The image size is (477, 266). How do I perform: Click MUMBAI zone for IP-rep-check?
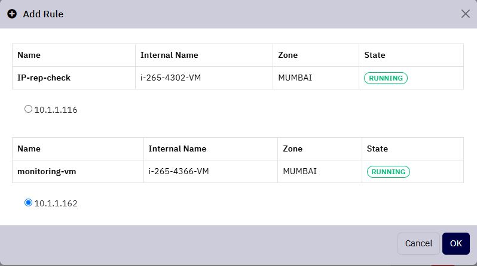coord(295,78)
